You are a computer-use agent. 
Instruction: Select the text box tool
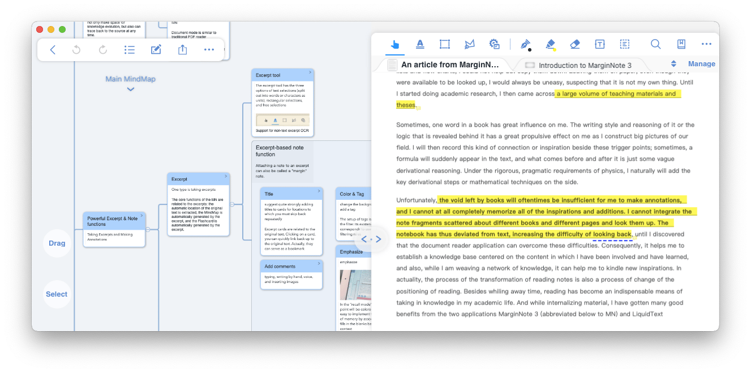(x=600, y=44)
